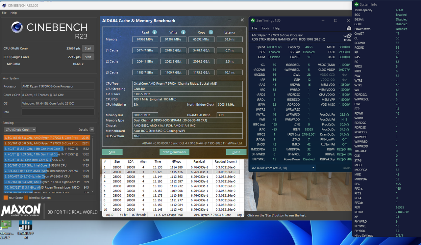Viewport: 421px width, 245px height.
Task: Click the Memory Write value 91387 MB/s
Action: (x=173, y=40)
